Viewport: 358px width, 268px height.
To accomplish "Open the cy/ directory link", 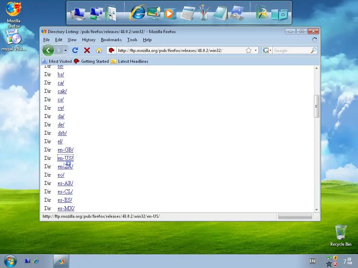I will [x=61, y=108].
